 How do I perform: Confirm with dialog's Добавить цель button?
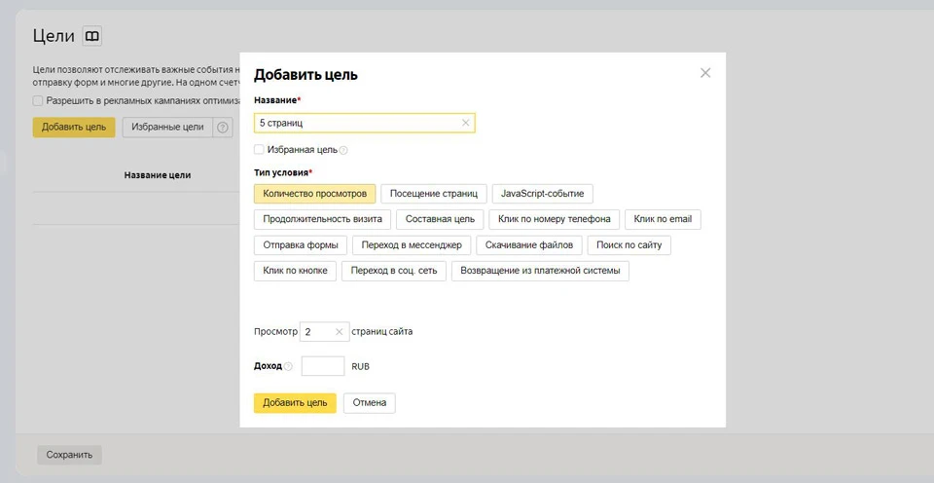(x=295, y=403)
